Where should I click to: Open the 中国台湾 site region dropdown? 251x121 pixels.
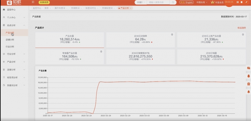tap(202, 2)
